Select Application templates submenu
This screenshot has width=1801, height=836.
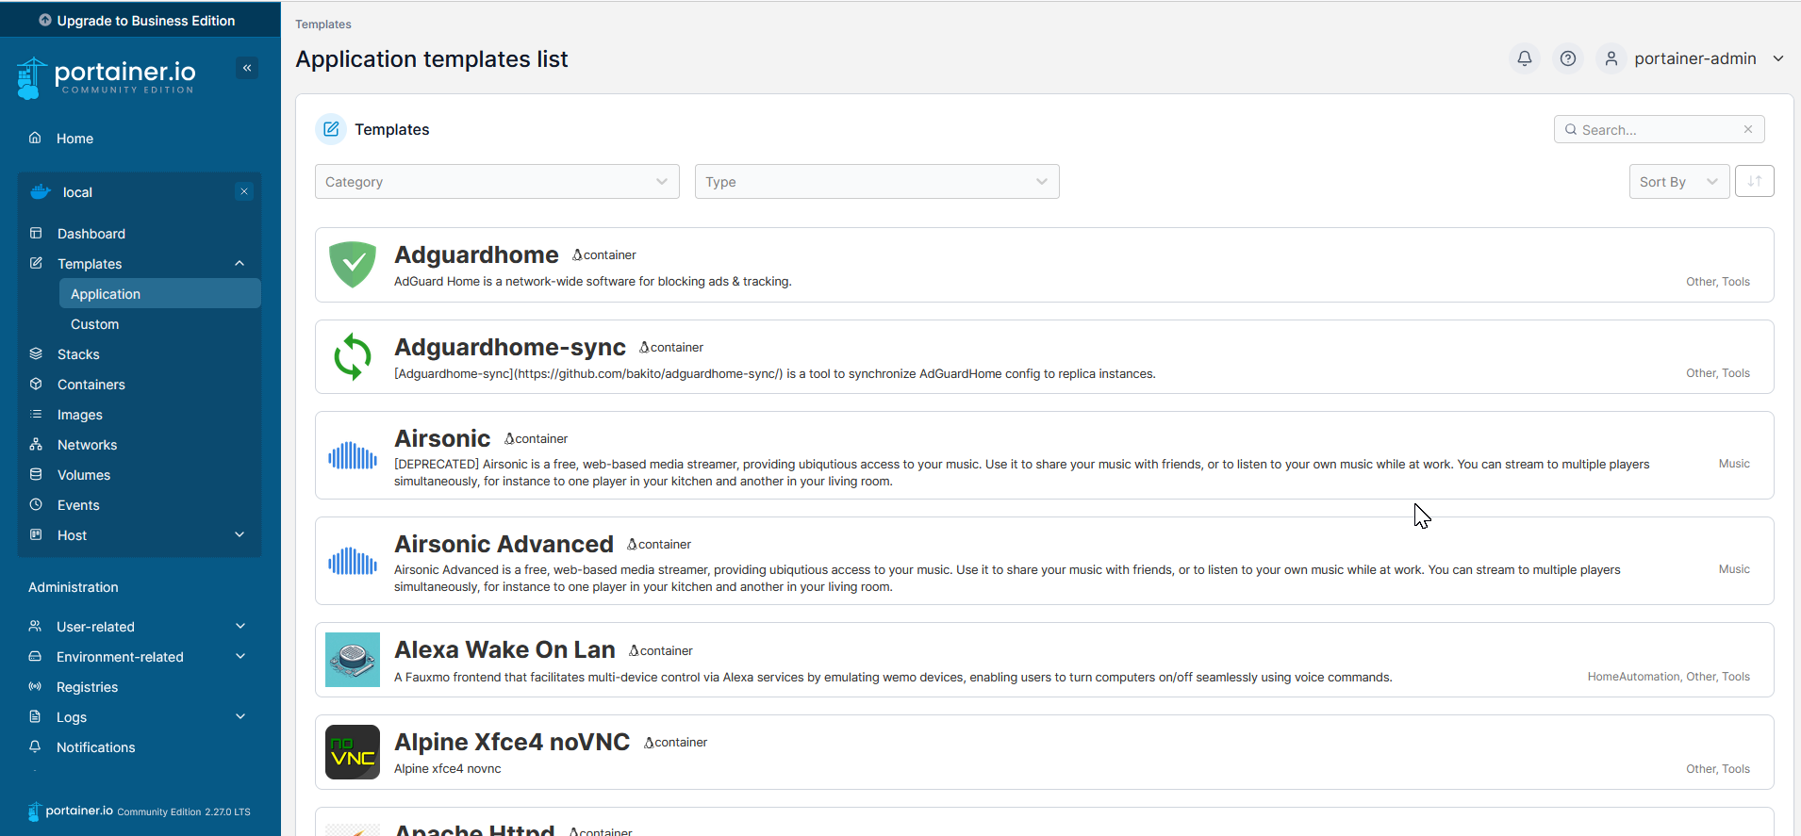[x=160, y=293]
